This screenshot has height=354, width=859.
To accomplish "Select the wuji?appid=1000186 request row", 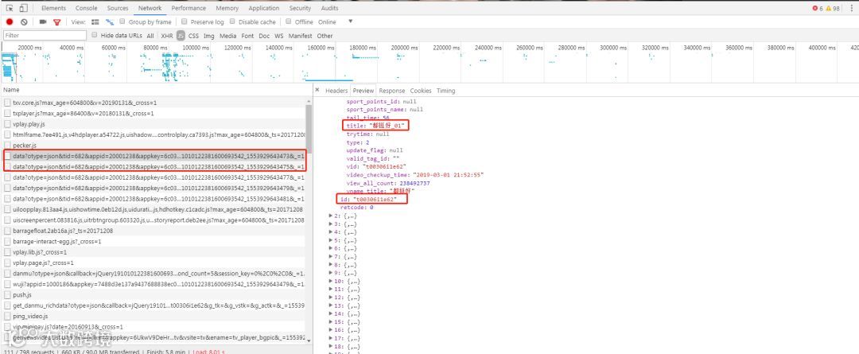I will click(x=154, y=284).
